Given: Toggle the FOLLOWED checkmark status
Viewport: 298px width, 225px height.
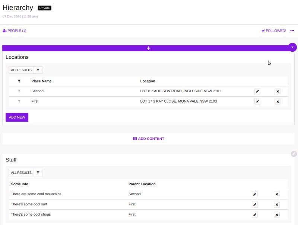Looking at the screenshot, I should click(275, 31).
